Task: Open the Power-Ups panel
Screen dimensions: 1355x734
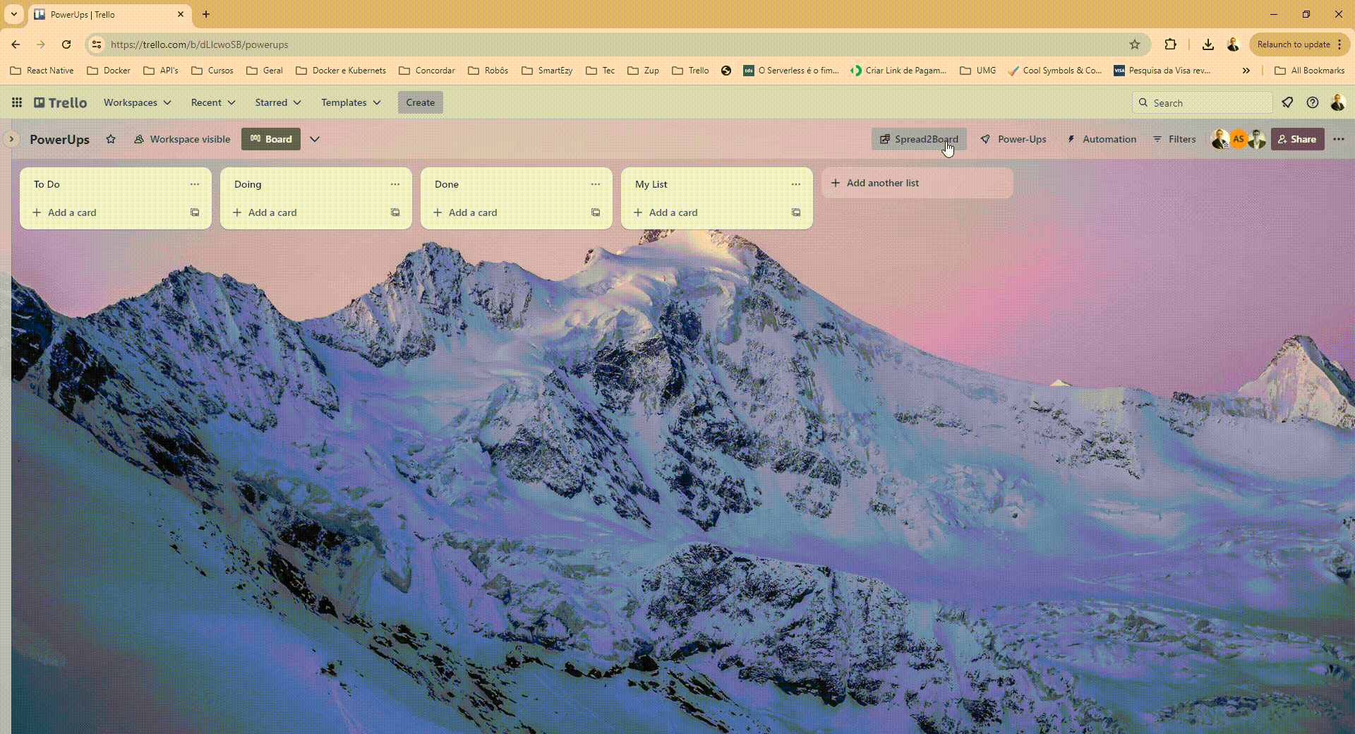Action: 1013,139
